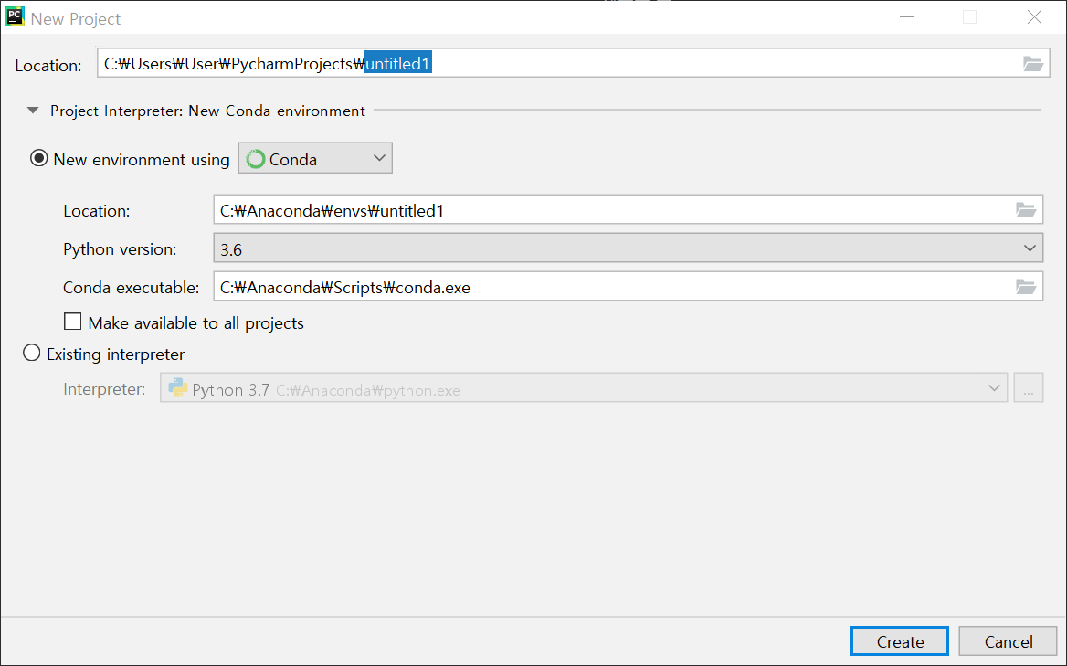The height and width of the screenshot is (666, 1067).
Task: Open the existing Interpreter dropdown
Action: 584,387
